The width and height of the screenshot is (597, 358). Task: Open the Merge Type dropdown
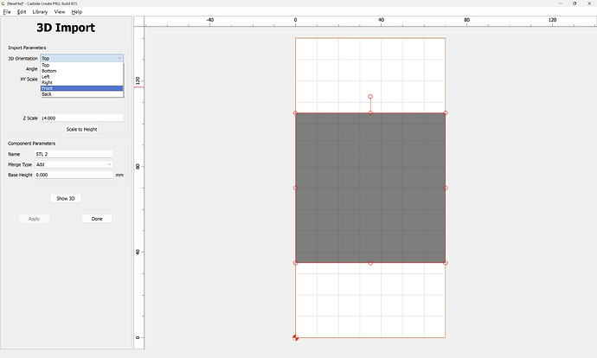[x=74, y=164]
